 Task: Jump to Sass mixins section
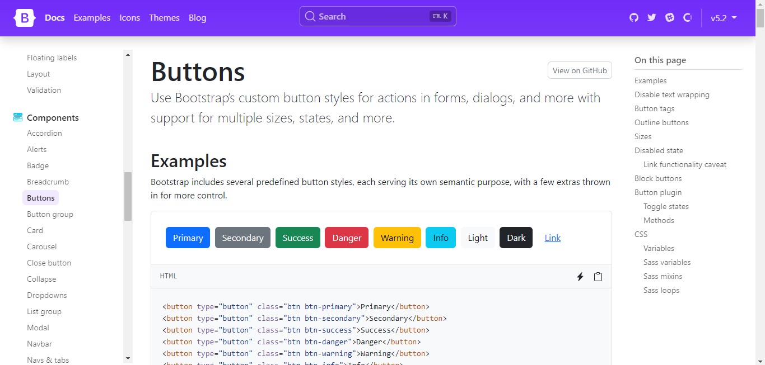click(x=663, y=276)
